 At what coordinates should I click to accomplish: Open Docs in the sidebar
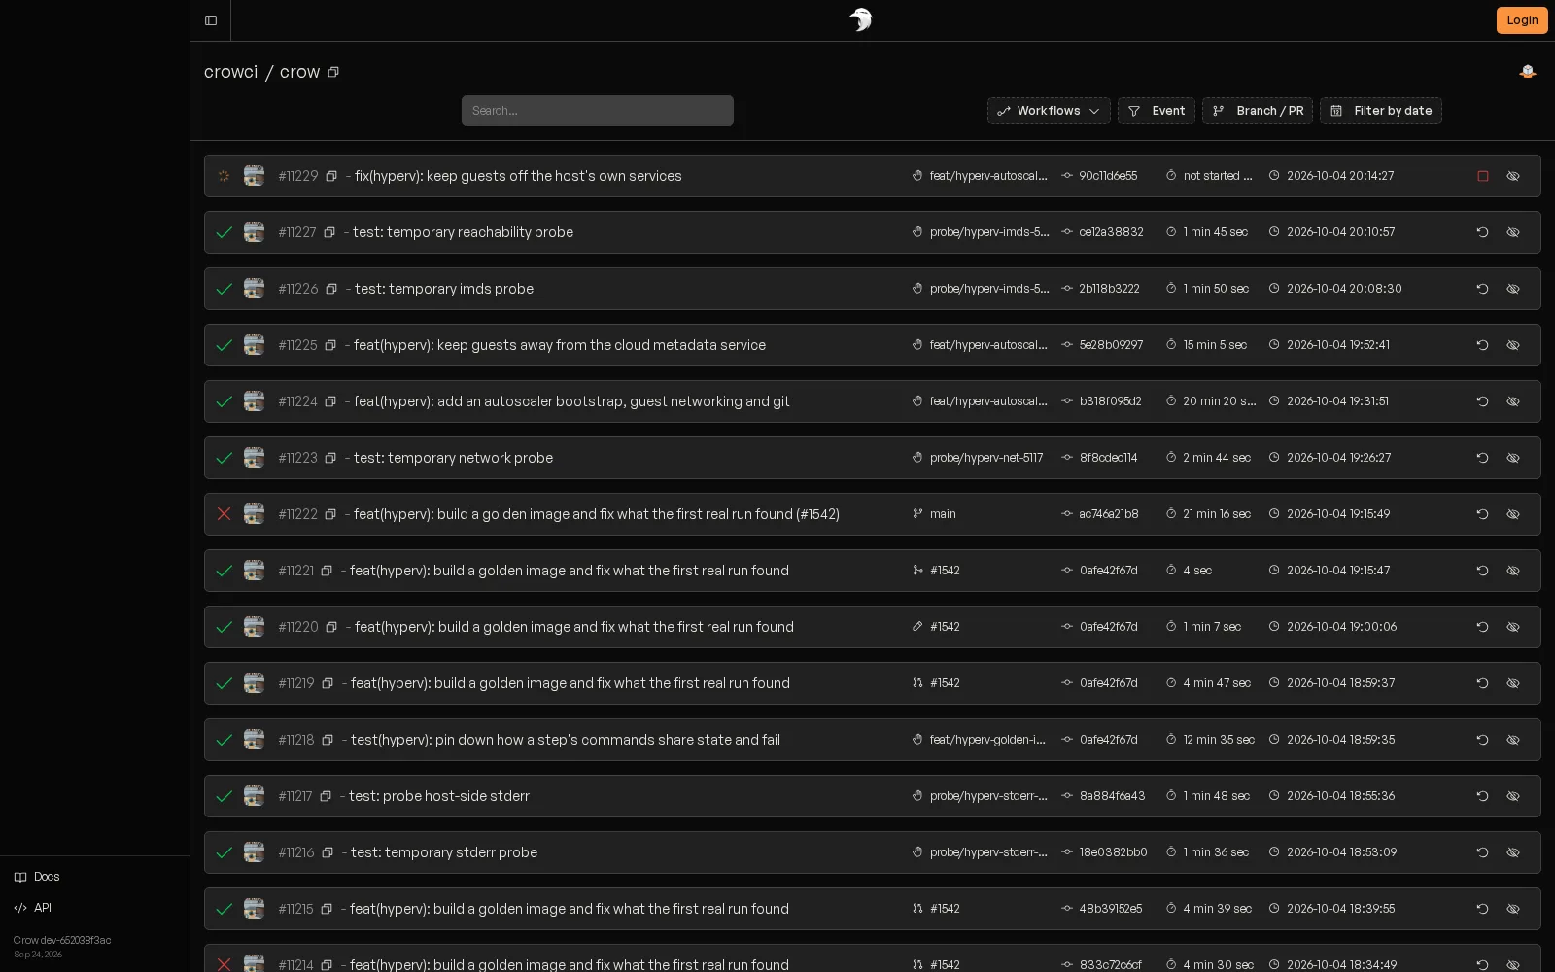pyautogui.click(x=37, y=877)
